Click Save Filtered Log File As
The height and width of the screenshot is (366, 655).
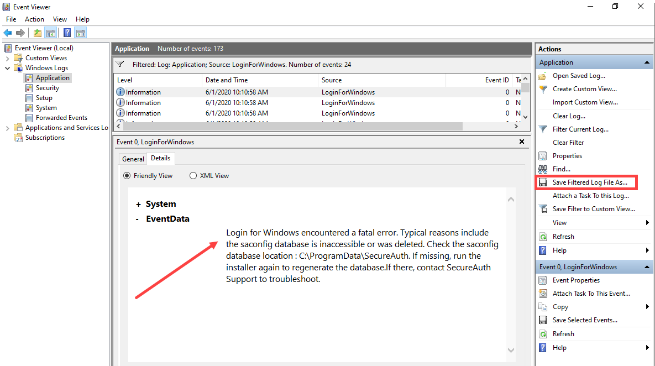click(x=590, y=182)
